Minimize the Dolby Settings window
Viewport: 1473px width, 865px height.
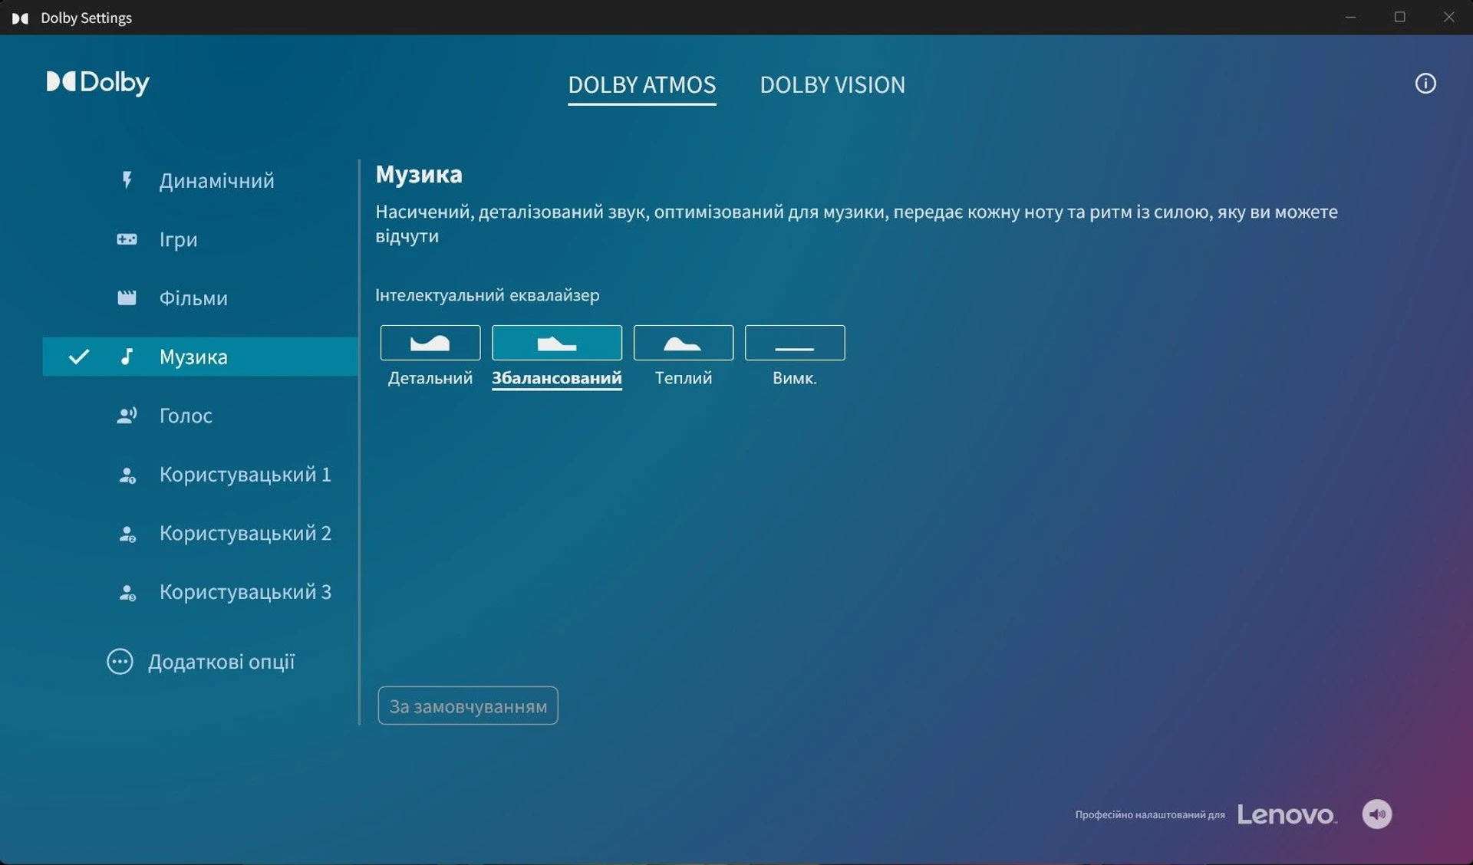(x=1351, y=17)
